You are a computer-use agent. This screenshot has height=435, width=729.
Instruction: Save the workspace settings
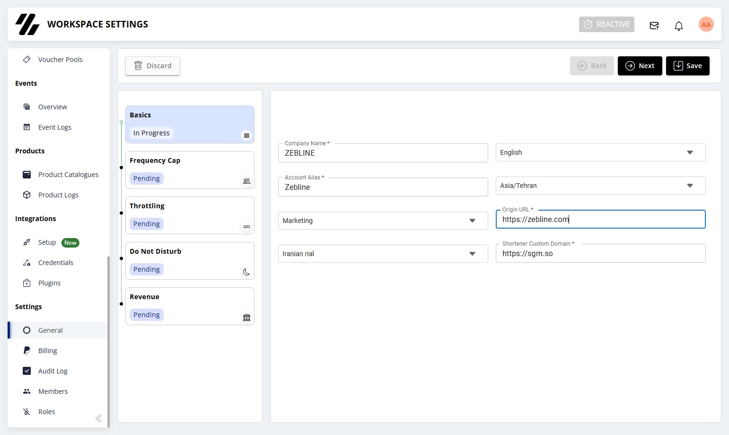point(687,66)
